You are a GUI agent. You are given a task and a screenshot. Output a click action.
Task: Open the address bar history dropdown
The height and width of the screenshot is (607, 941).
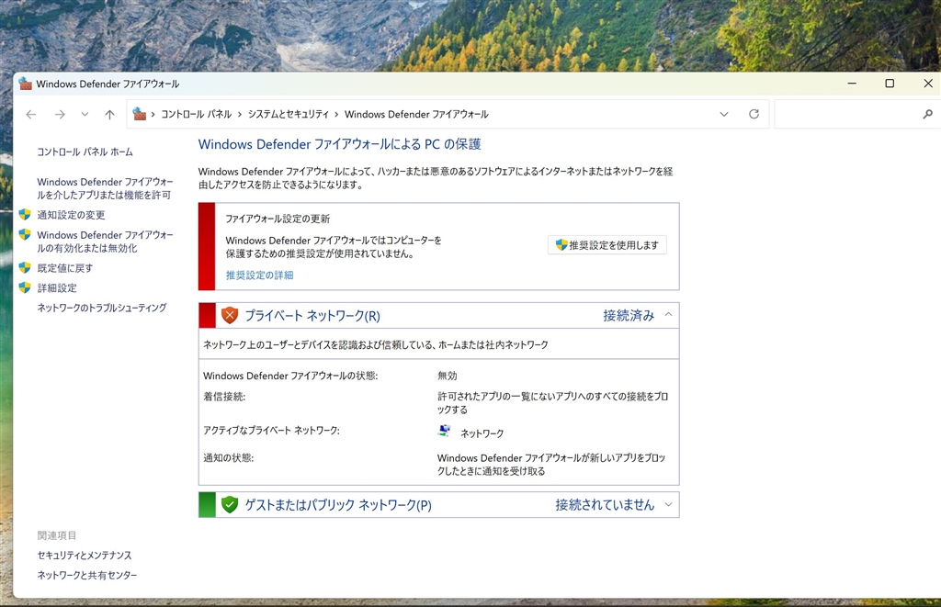tap(724, 114)
